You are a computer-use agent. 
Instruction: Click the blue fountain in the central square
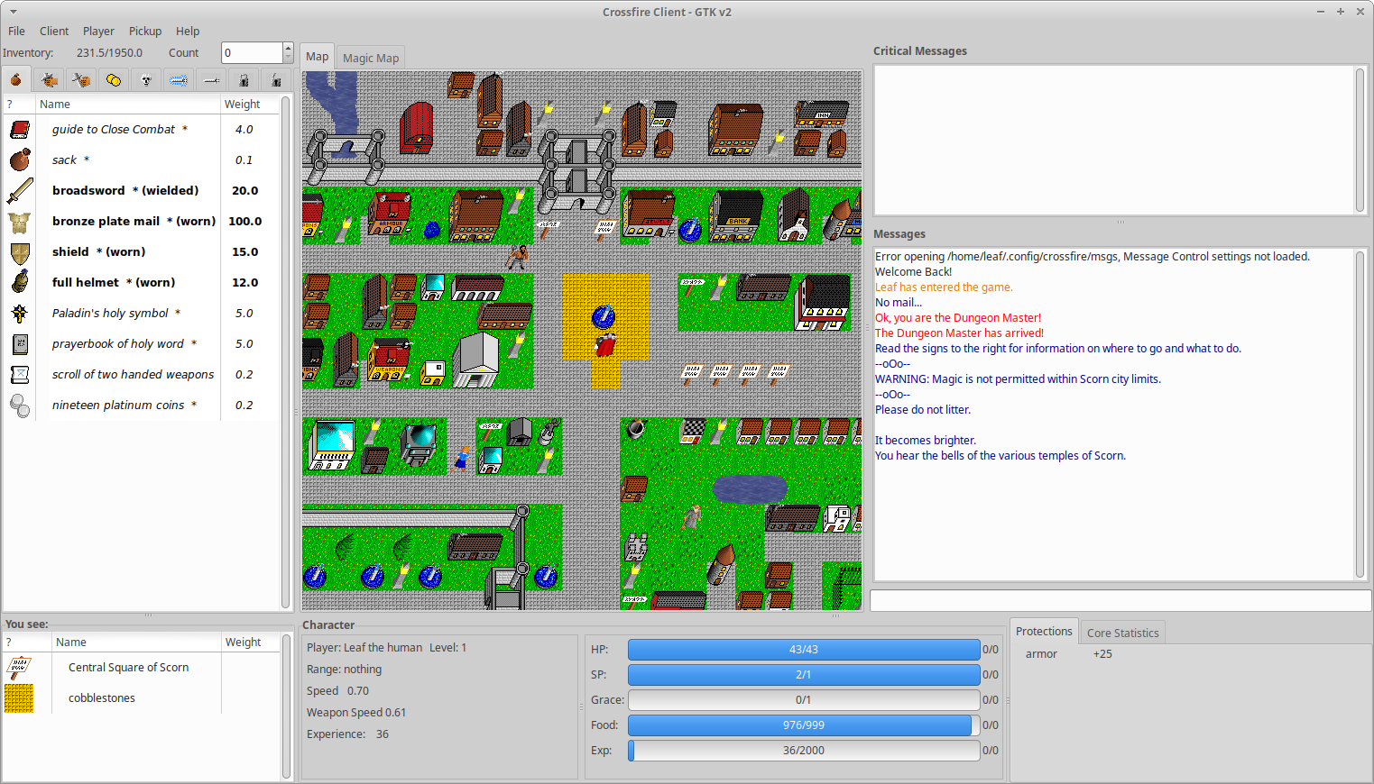(x=604, y=316)
